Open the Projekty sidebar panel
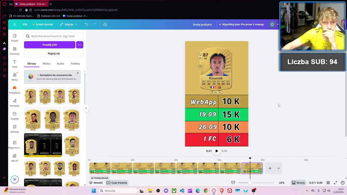 [x=15, y=116]
